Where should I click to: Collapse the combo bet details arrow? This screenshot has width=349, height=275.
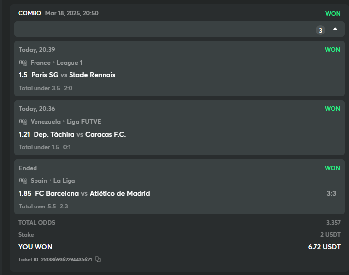click(335, 29)
